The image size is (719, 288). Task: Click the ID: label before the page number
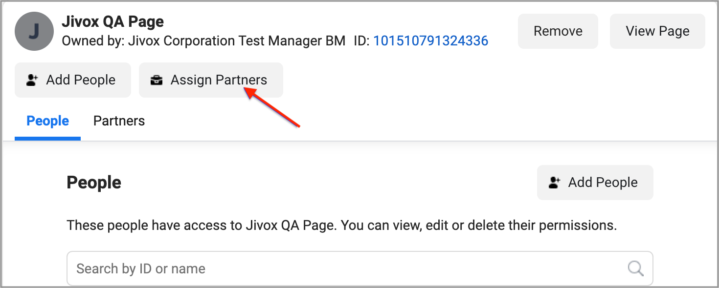pyautogui.click(x=361, y=41)
